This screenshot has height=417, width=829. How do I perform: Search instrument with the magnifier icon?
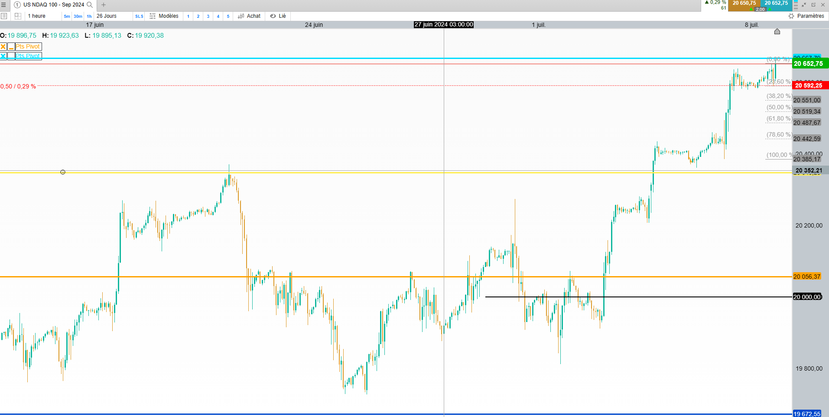point(90,5)
